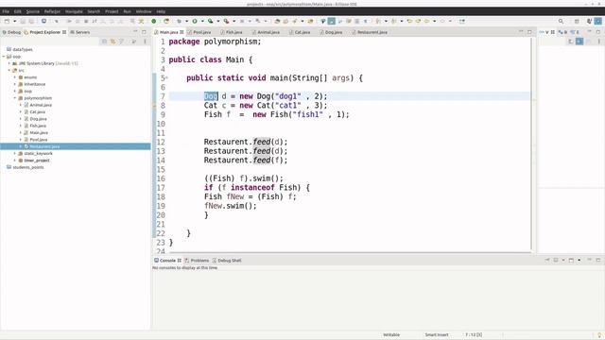
Task: Open the Run menu
Action: [128, 11]
